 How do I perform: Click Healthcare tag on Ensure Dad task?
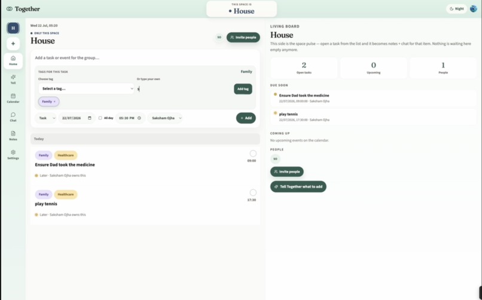pyautogui.click(x=66, y=155)
